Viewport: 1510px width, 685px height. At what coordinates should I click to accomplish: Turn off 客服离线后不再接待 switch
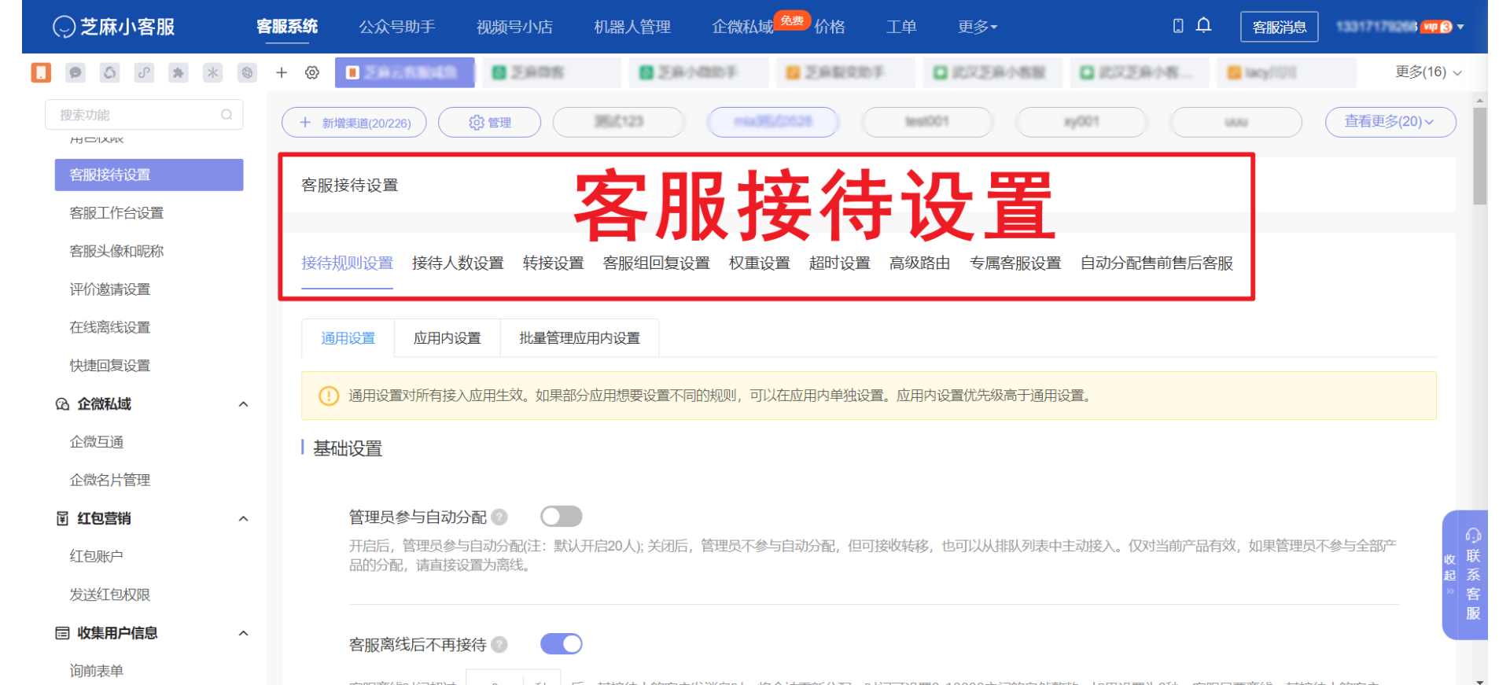pos(562,644)
